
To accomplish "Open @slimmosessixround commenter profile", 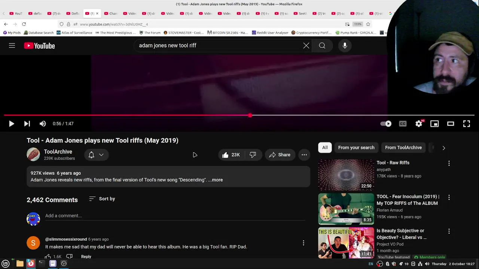I will coord(66,239).
